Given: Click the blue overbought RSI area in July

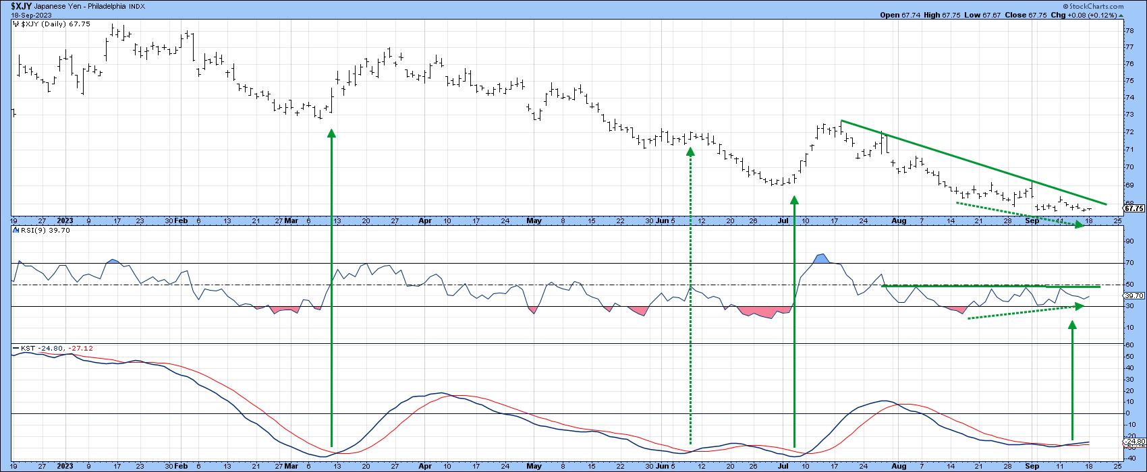Looking at the screenshot, I should (822, 259).
